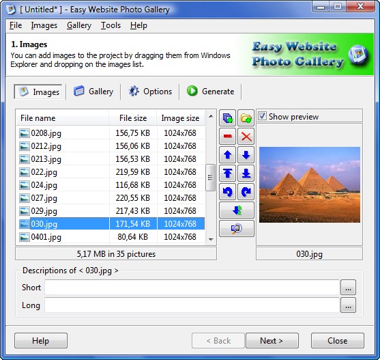This screenshot has width=380, height=360.
Task: Click the sort images button
Action: [x=237, y=210]
